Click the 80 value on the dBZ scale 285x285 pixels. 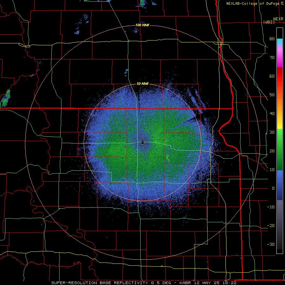click(x=272, y=39)
